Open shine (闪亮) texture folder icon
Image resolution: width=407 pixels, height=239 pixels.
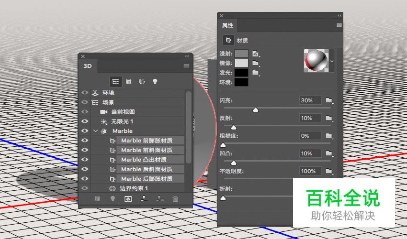(329, 100)
